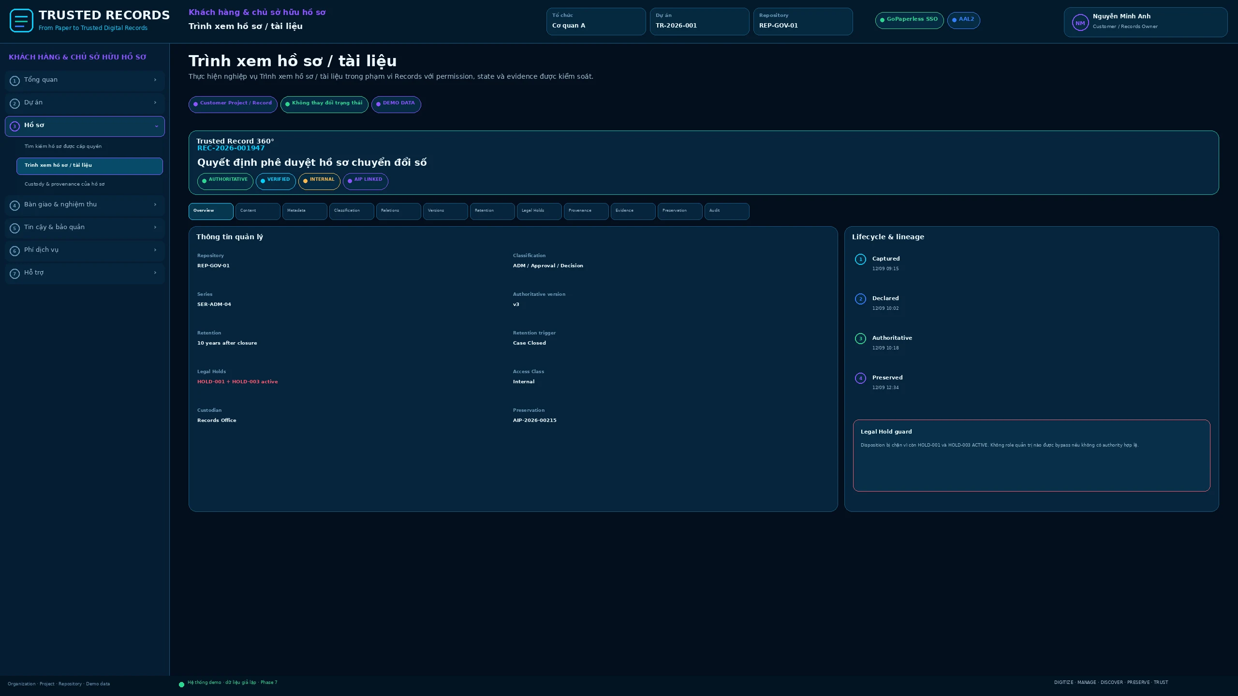Viewport: 1238px width, 696px height.
Task: Expand the Hỗ trợ sidebar chevron
Action: click(x=155, y=273)
